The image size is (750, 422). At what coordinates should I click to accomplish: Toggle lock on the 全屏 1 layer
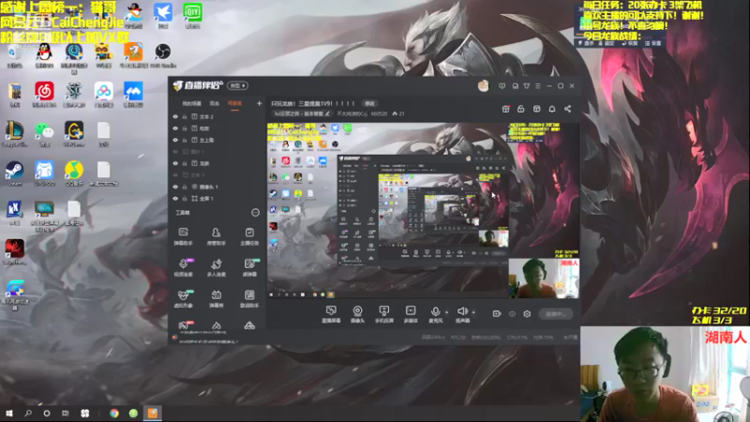(185, 198)
